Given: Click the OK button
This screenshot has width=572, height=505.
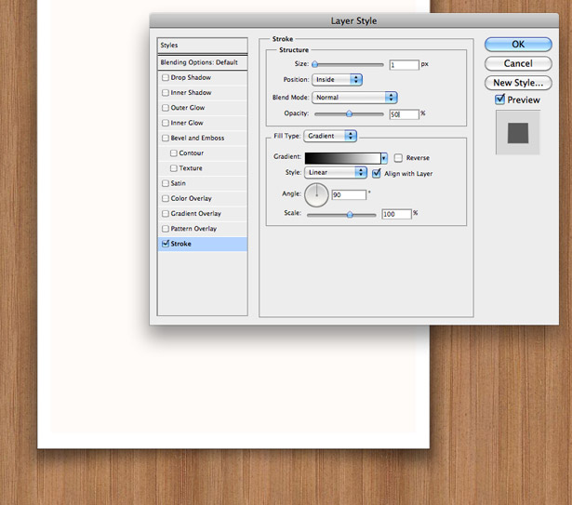Looking at the screenshot, I should pyautogui.click(x=518, y=45).
